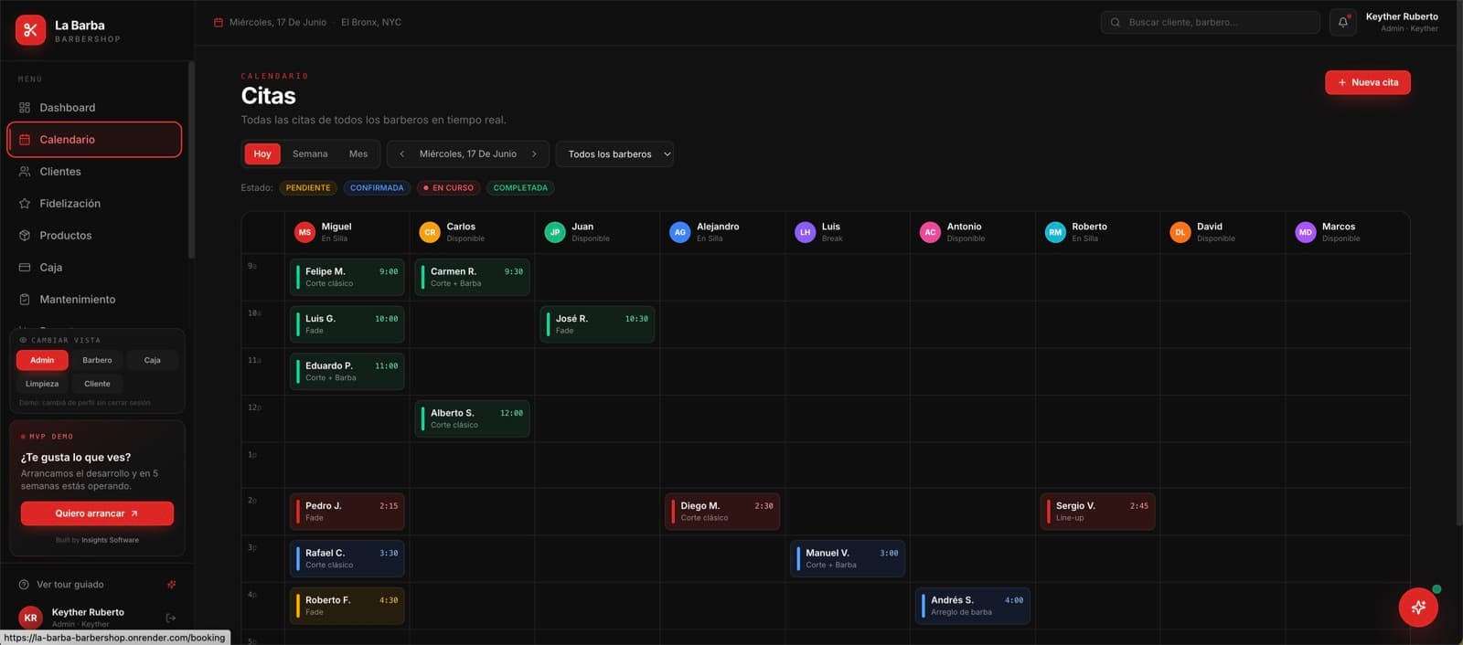The height and width of the screenshot is (645, 1463).
Task: Open Rafael C. 3:30 appointment card
Action: tap(347, 559)
